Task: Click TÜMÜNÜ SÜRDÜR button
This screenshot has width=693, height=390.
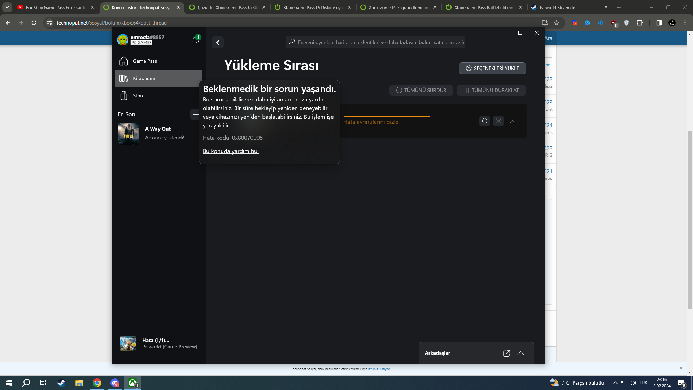Action: point(421,90)
